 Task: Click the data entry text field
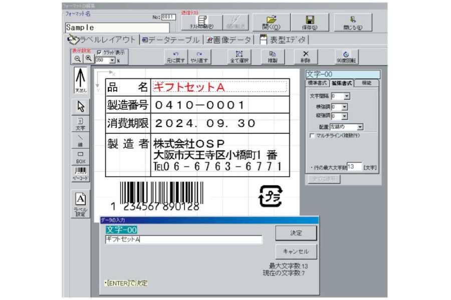(183, 239)
